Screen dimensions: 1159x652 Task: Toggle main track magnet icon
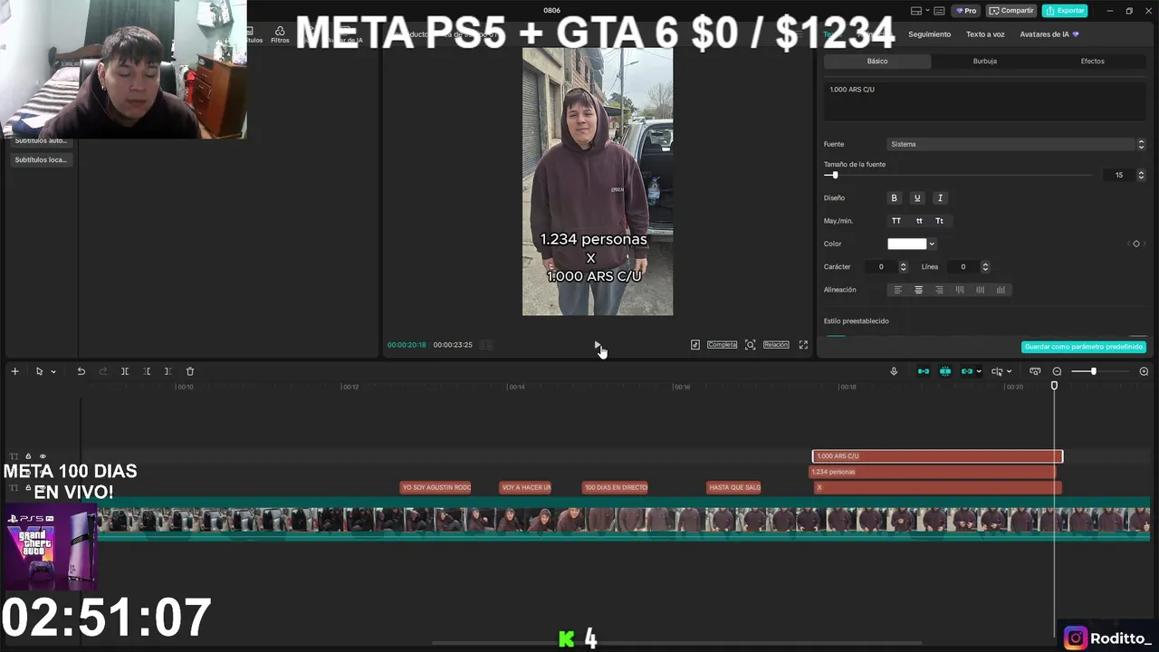(924, 371)
